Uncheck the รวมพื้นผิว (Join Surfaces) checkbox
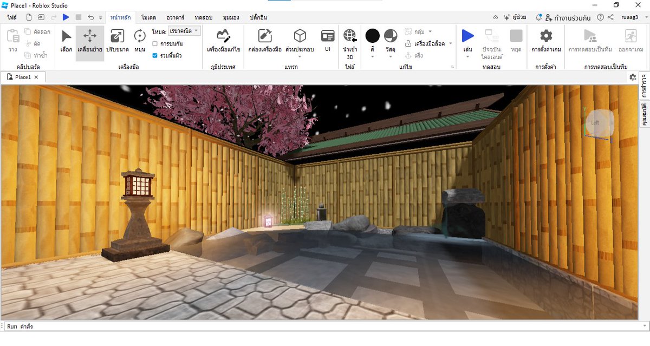 pyautogui.click(x=155, y=55)
